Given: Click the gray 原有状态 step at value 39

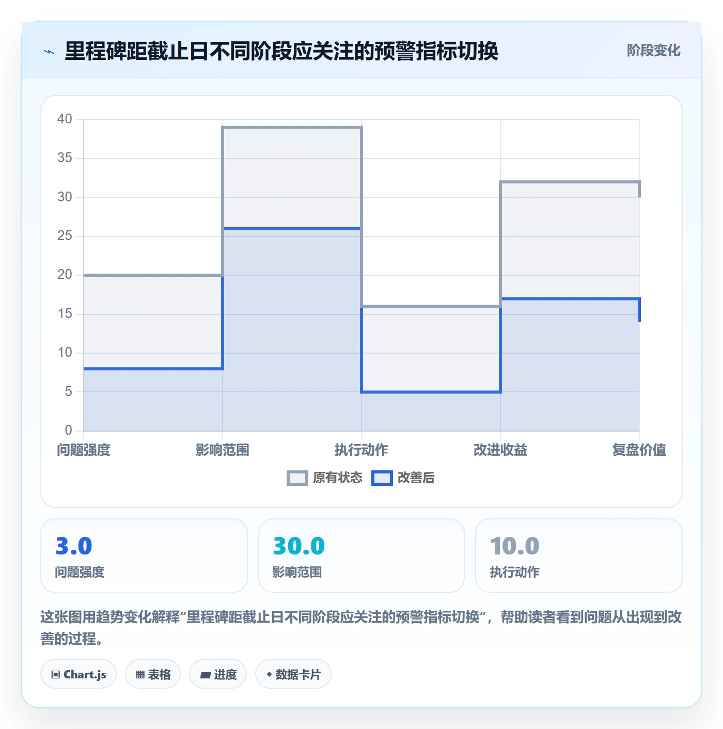Looking at the screenshot, I should click(292, 127).
